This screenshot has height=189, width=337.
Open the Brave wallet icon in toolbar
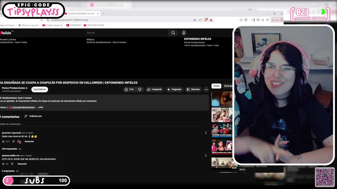(258, 20)
